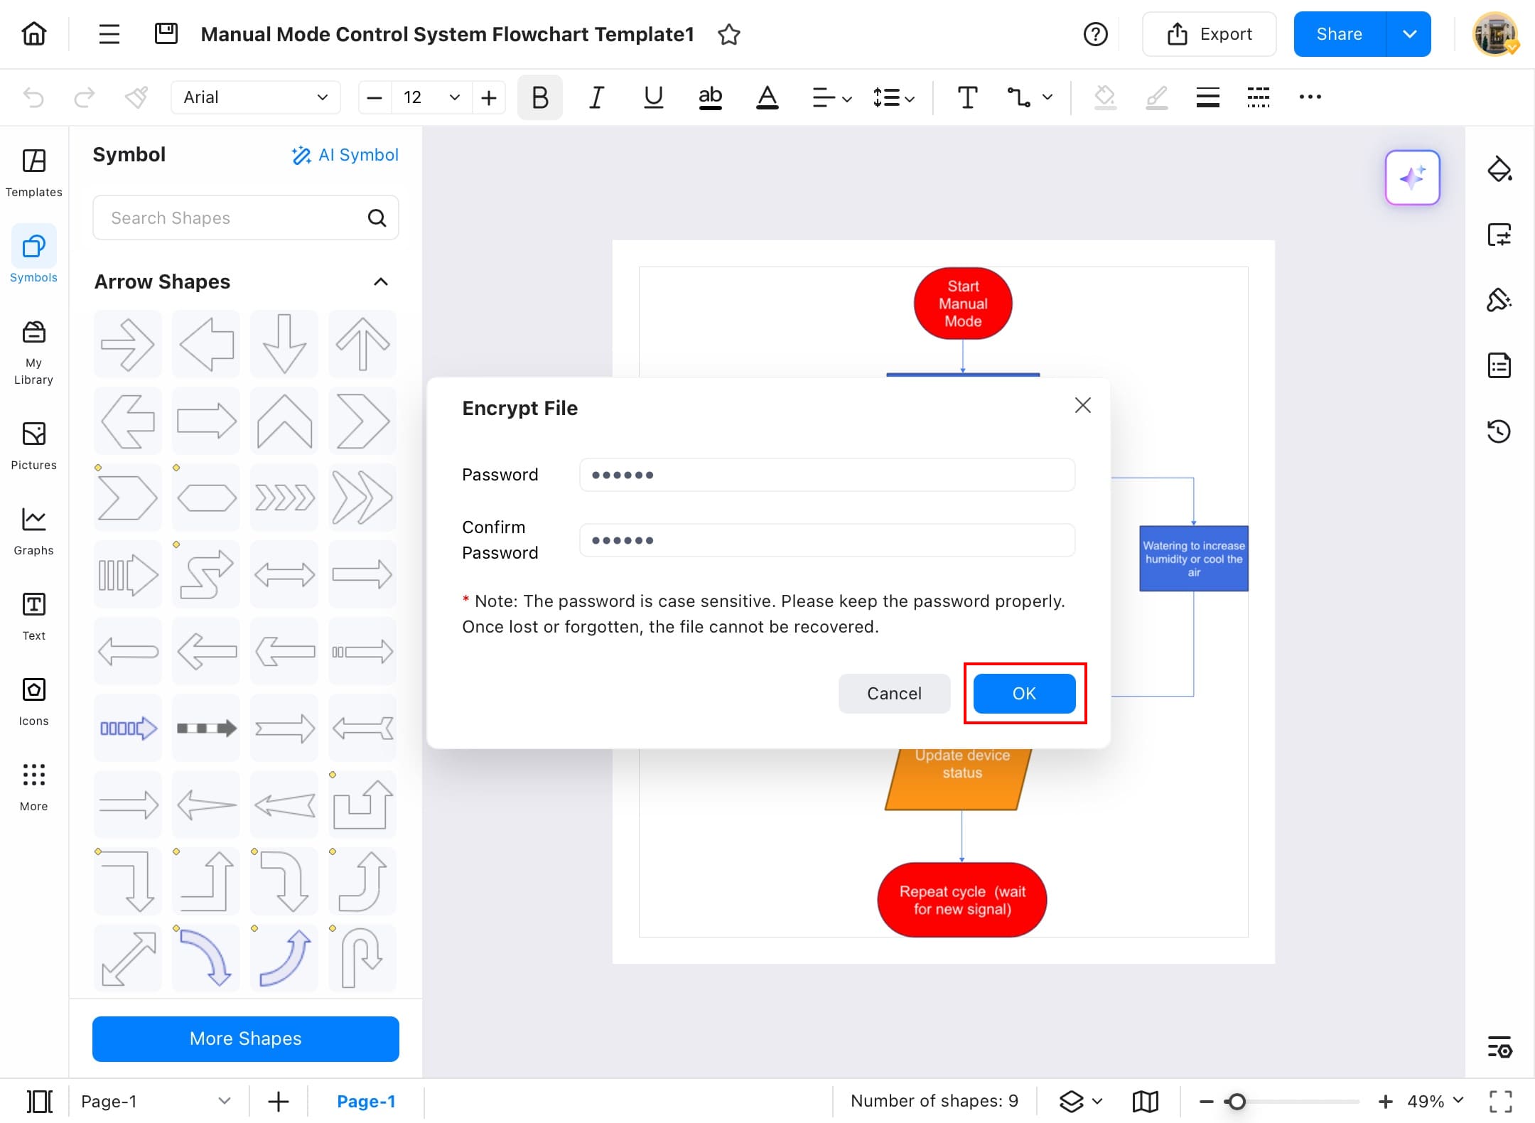Click the Confirm Password input field
This screenshot has height=1123, width=1535.
826,540
